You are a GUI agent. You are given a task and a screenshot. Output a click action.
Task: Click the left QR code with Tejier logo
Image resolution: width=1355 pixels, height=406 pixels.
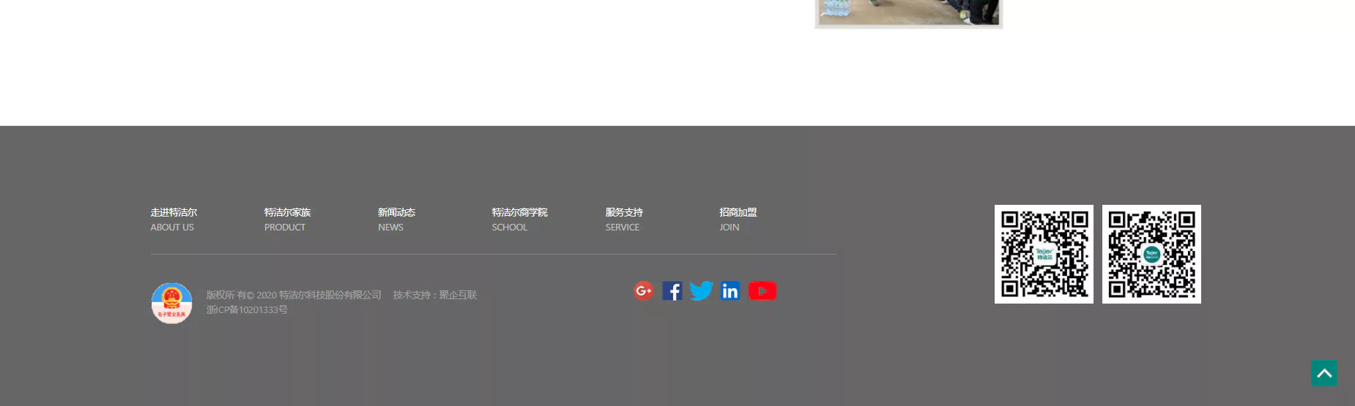[1044, 254]
